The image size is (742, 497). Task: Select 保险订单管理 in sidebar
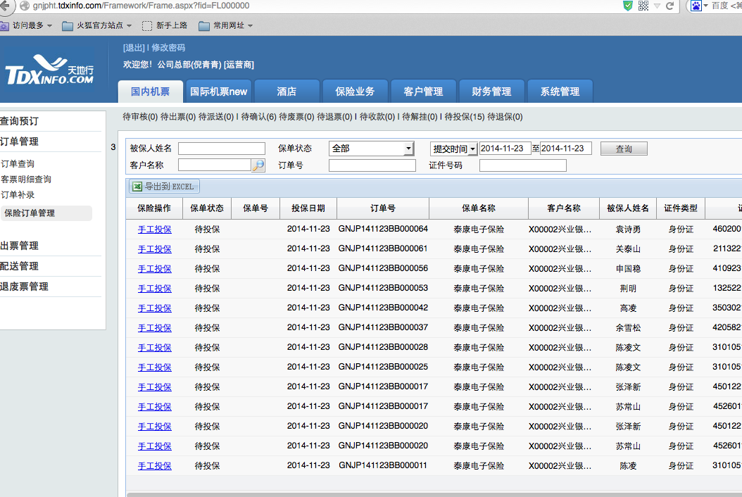pyautogui.click(x=46, y=213)
